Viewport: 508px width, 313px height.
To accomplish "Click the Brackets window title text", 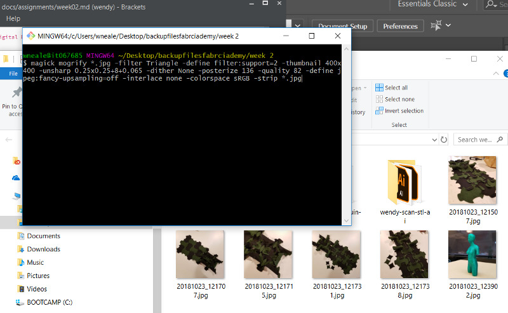I will 74,7.
